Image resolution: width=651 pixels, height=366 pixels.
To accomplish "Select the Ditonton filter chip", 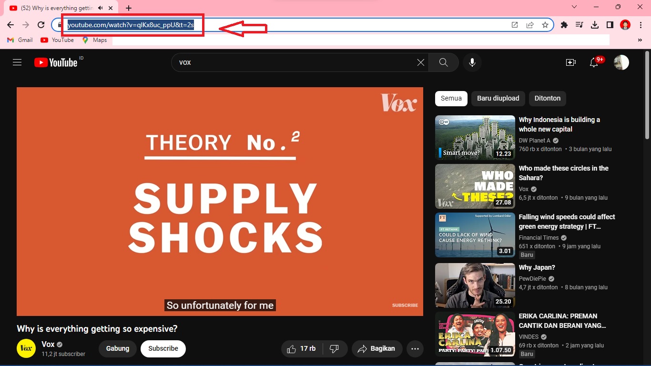I will pyautogui.click(x=548, y=98).
